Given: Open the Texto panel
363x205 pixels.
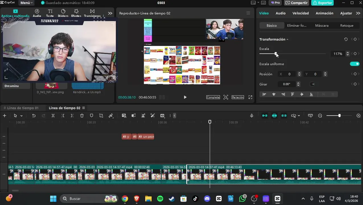Looking at the screenshot, I should (x=50, y=13).
